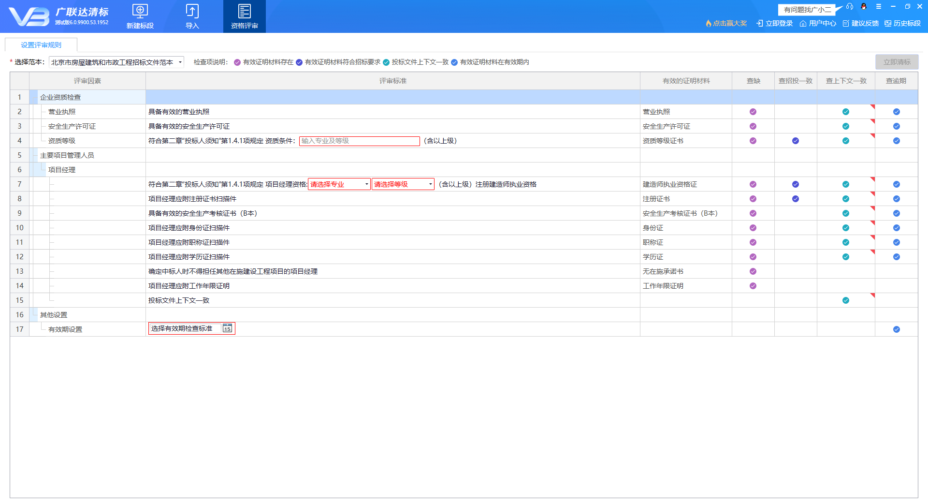Click 点击赢大奖 flame link
Image resolution: width=928 pixels, height=503 pixels.
726,23
